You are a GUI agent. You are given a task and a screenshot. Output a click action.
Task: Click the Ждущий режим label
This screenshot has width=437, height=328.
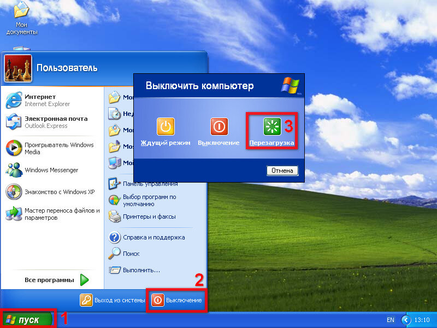[x=166, y=143]
